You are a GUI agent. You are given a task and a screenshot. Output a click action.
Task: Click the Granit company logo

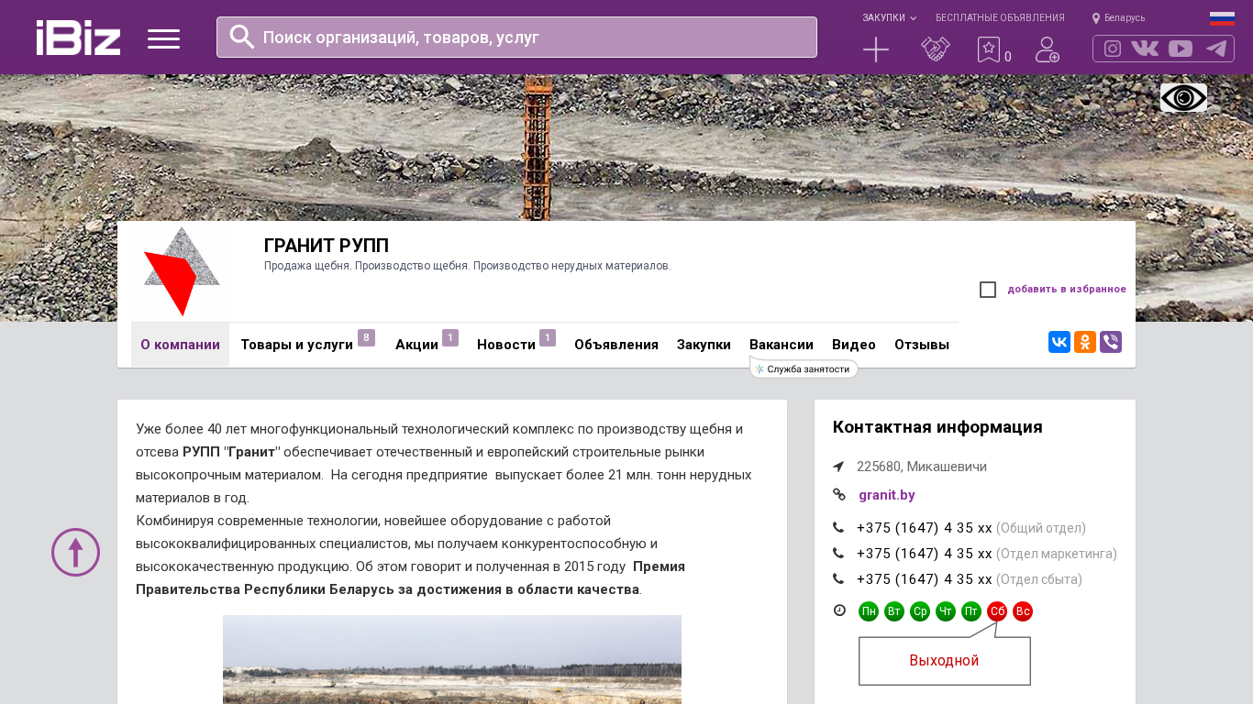[x=181, y=271]
